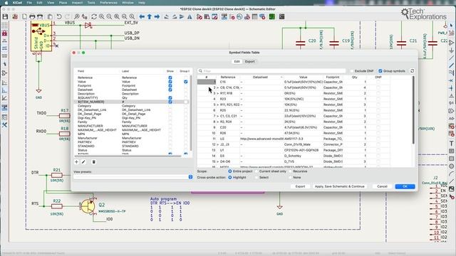Viewport: 456px width, 256px height.
Task: Open the PCB editor green board icon
Action: pyautogui.click(x=272, y=17)
